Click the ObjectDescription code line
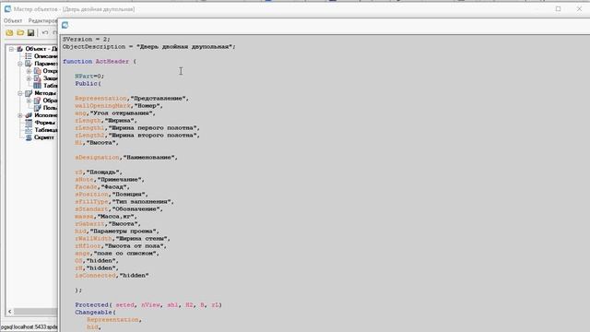 tap(149, 47)
